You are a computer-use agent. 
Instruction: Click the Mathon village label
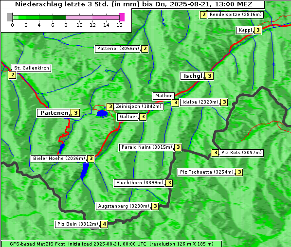pos(164,96)
